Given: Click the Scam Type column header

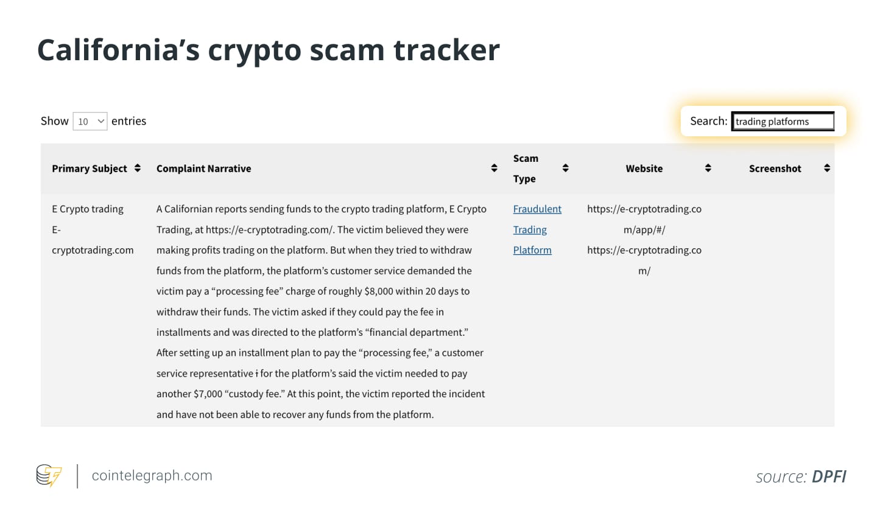Looking at the screenshot, I should click(x=526, y=169).
